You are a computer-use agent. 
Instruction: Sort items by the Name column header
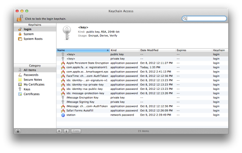click(x=83, y=50)
